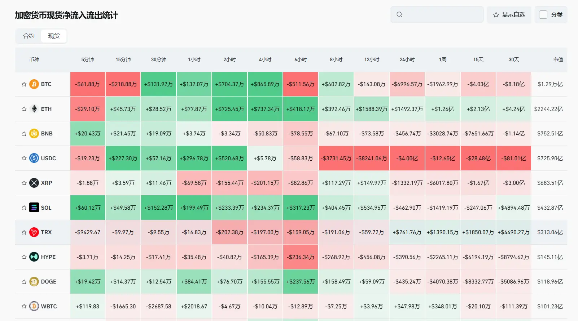Click the BNB coin icon

pos(34,134)
